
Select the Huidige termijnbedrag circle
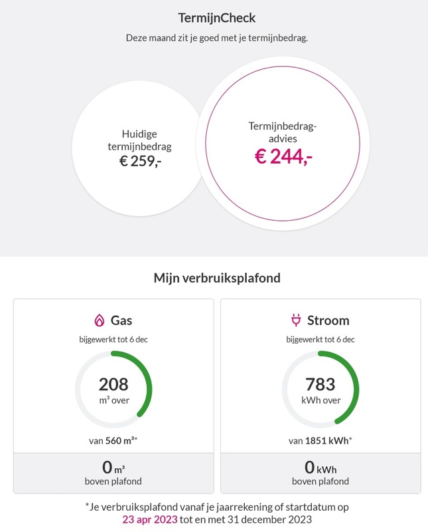(x=139, y=148)
